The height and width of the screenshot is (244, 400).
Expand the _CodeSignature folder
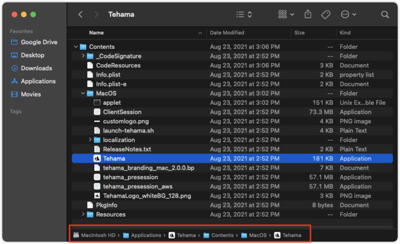83,56
